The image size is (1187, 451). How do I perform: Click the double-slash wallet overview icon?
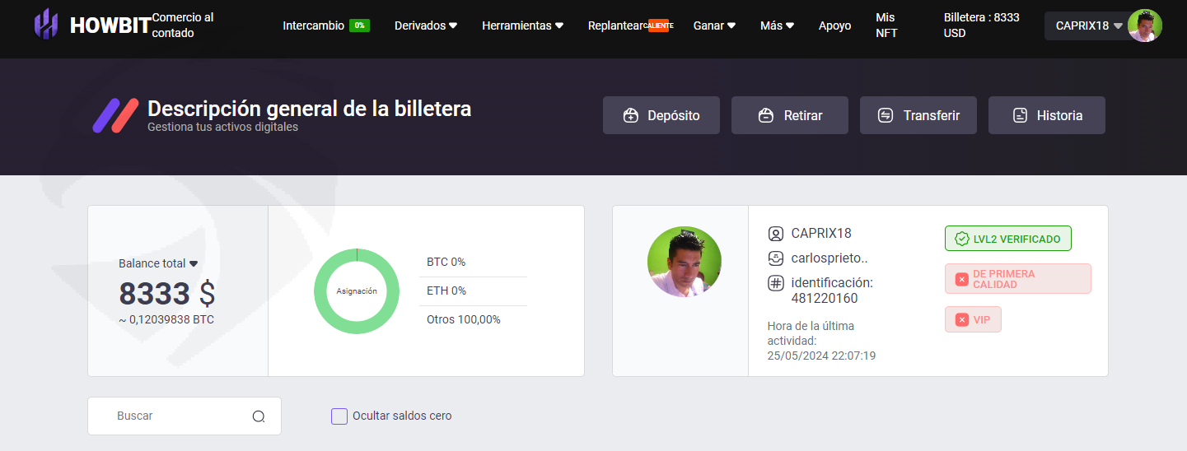click(x=115, y=115)
